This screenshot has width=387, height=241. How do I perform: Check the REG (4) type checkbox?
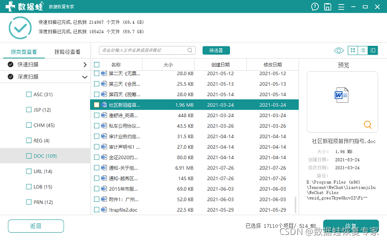click(29, 140)
